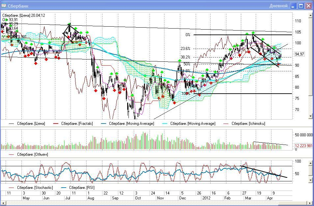Viewport: 314px width, 206px height.
Task: Click the price chart scrollbar up arrow
Action: [311, 15]
